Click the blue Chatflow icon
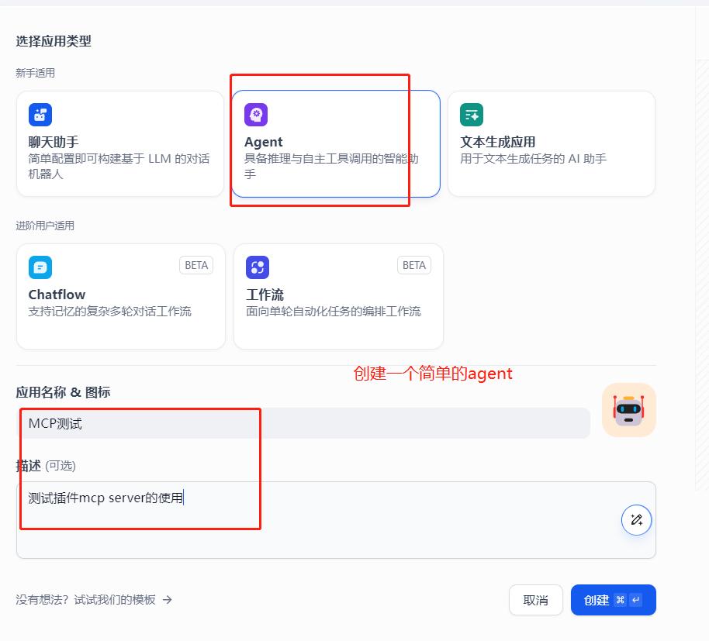 pos(40,267)
